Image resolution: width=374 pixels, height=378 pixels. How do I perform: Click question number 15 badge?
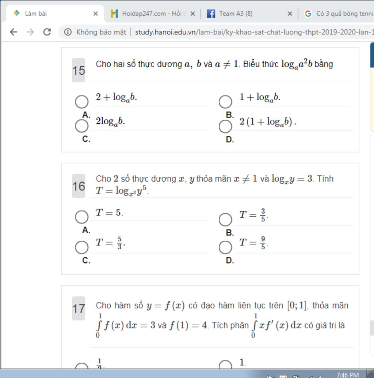click(79, 70)
